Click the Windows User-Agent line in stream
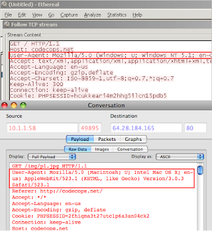This screenshot has height=231, width=212. (110, 55)
